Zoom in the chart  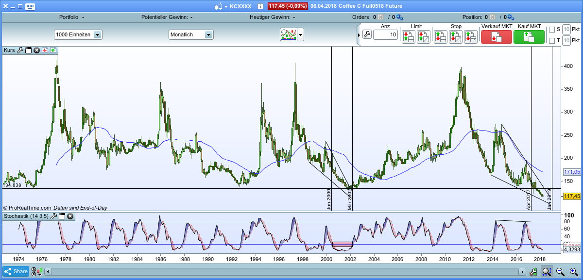[x=574, y=272]
